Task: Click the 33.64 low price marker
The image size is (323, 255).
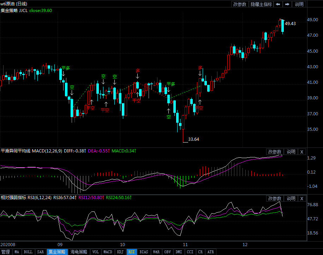Action: [193, 139]
